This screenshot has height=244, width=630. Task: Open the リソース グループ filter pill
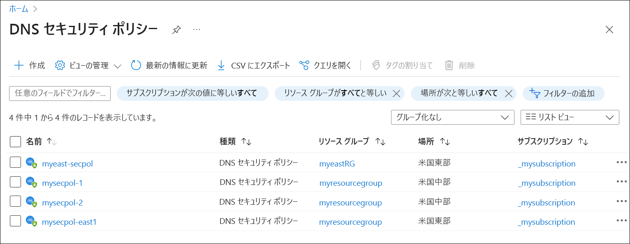(x=335, y=93)
